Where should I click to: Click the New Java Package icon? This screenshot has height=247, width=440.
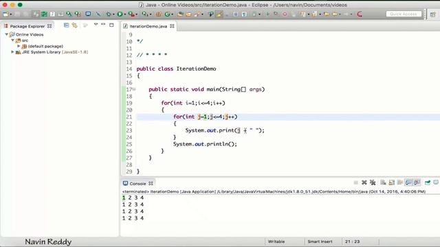159,14
